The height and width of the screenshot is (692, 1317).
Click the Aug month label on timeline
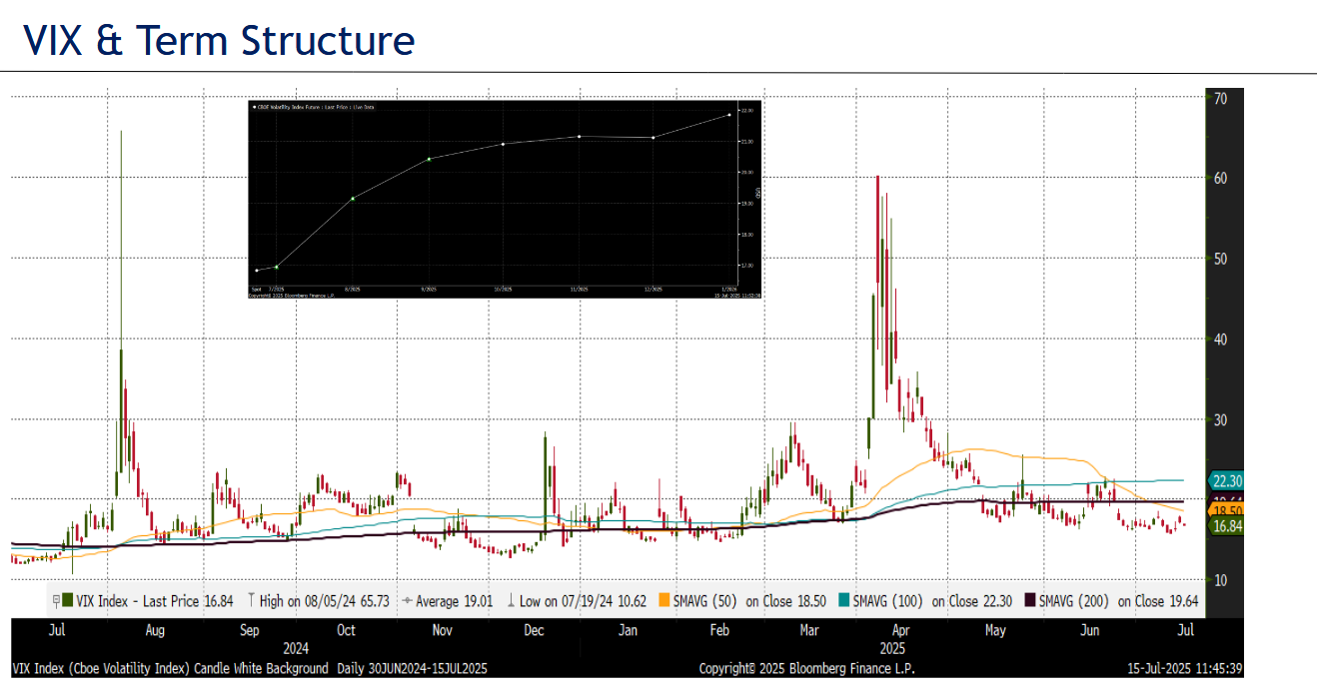point(155,630)
